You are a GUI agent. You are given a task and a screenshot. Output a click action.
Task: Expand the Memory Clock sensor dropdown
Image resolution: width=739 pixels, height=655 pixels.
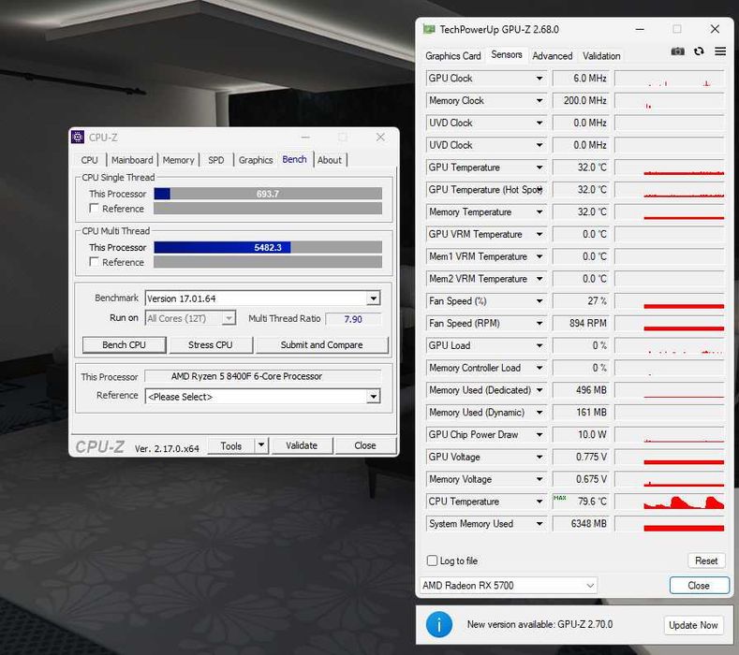coord(539,100)
